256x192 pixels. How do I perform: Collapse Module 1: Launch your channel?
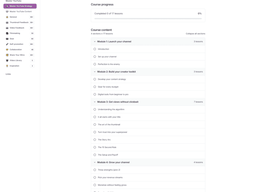click(x=94, y=41)
